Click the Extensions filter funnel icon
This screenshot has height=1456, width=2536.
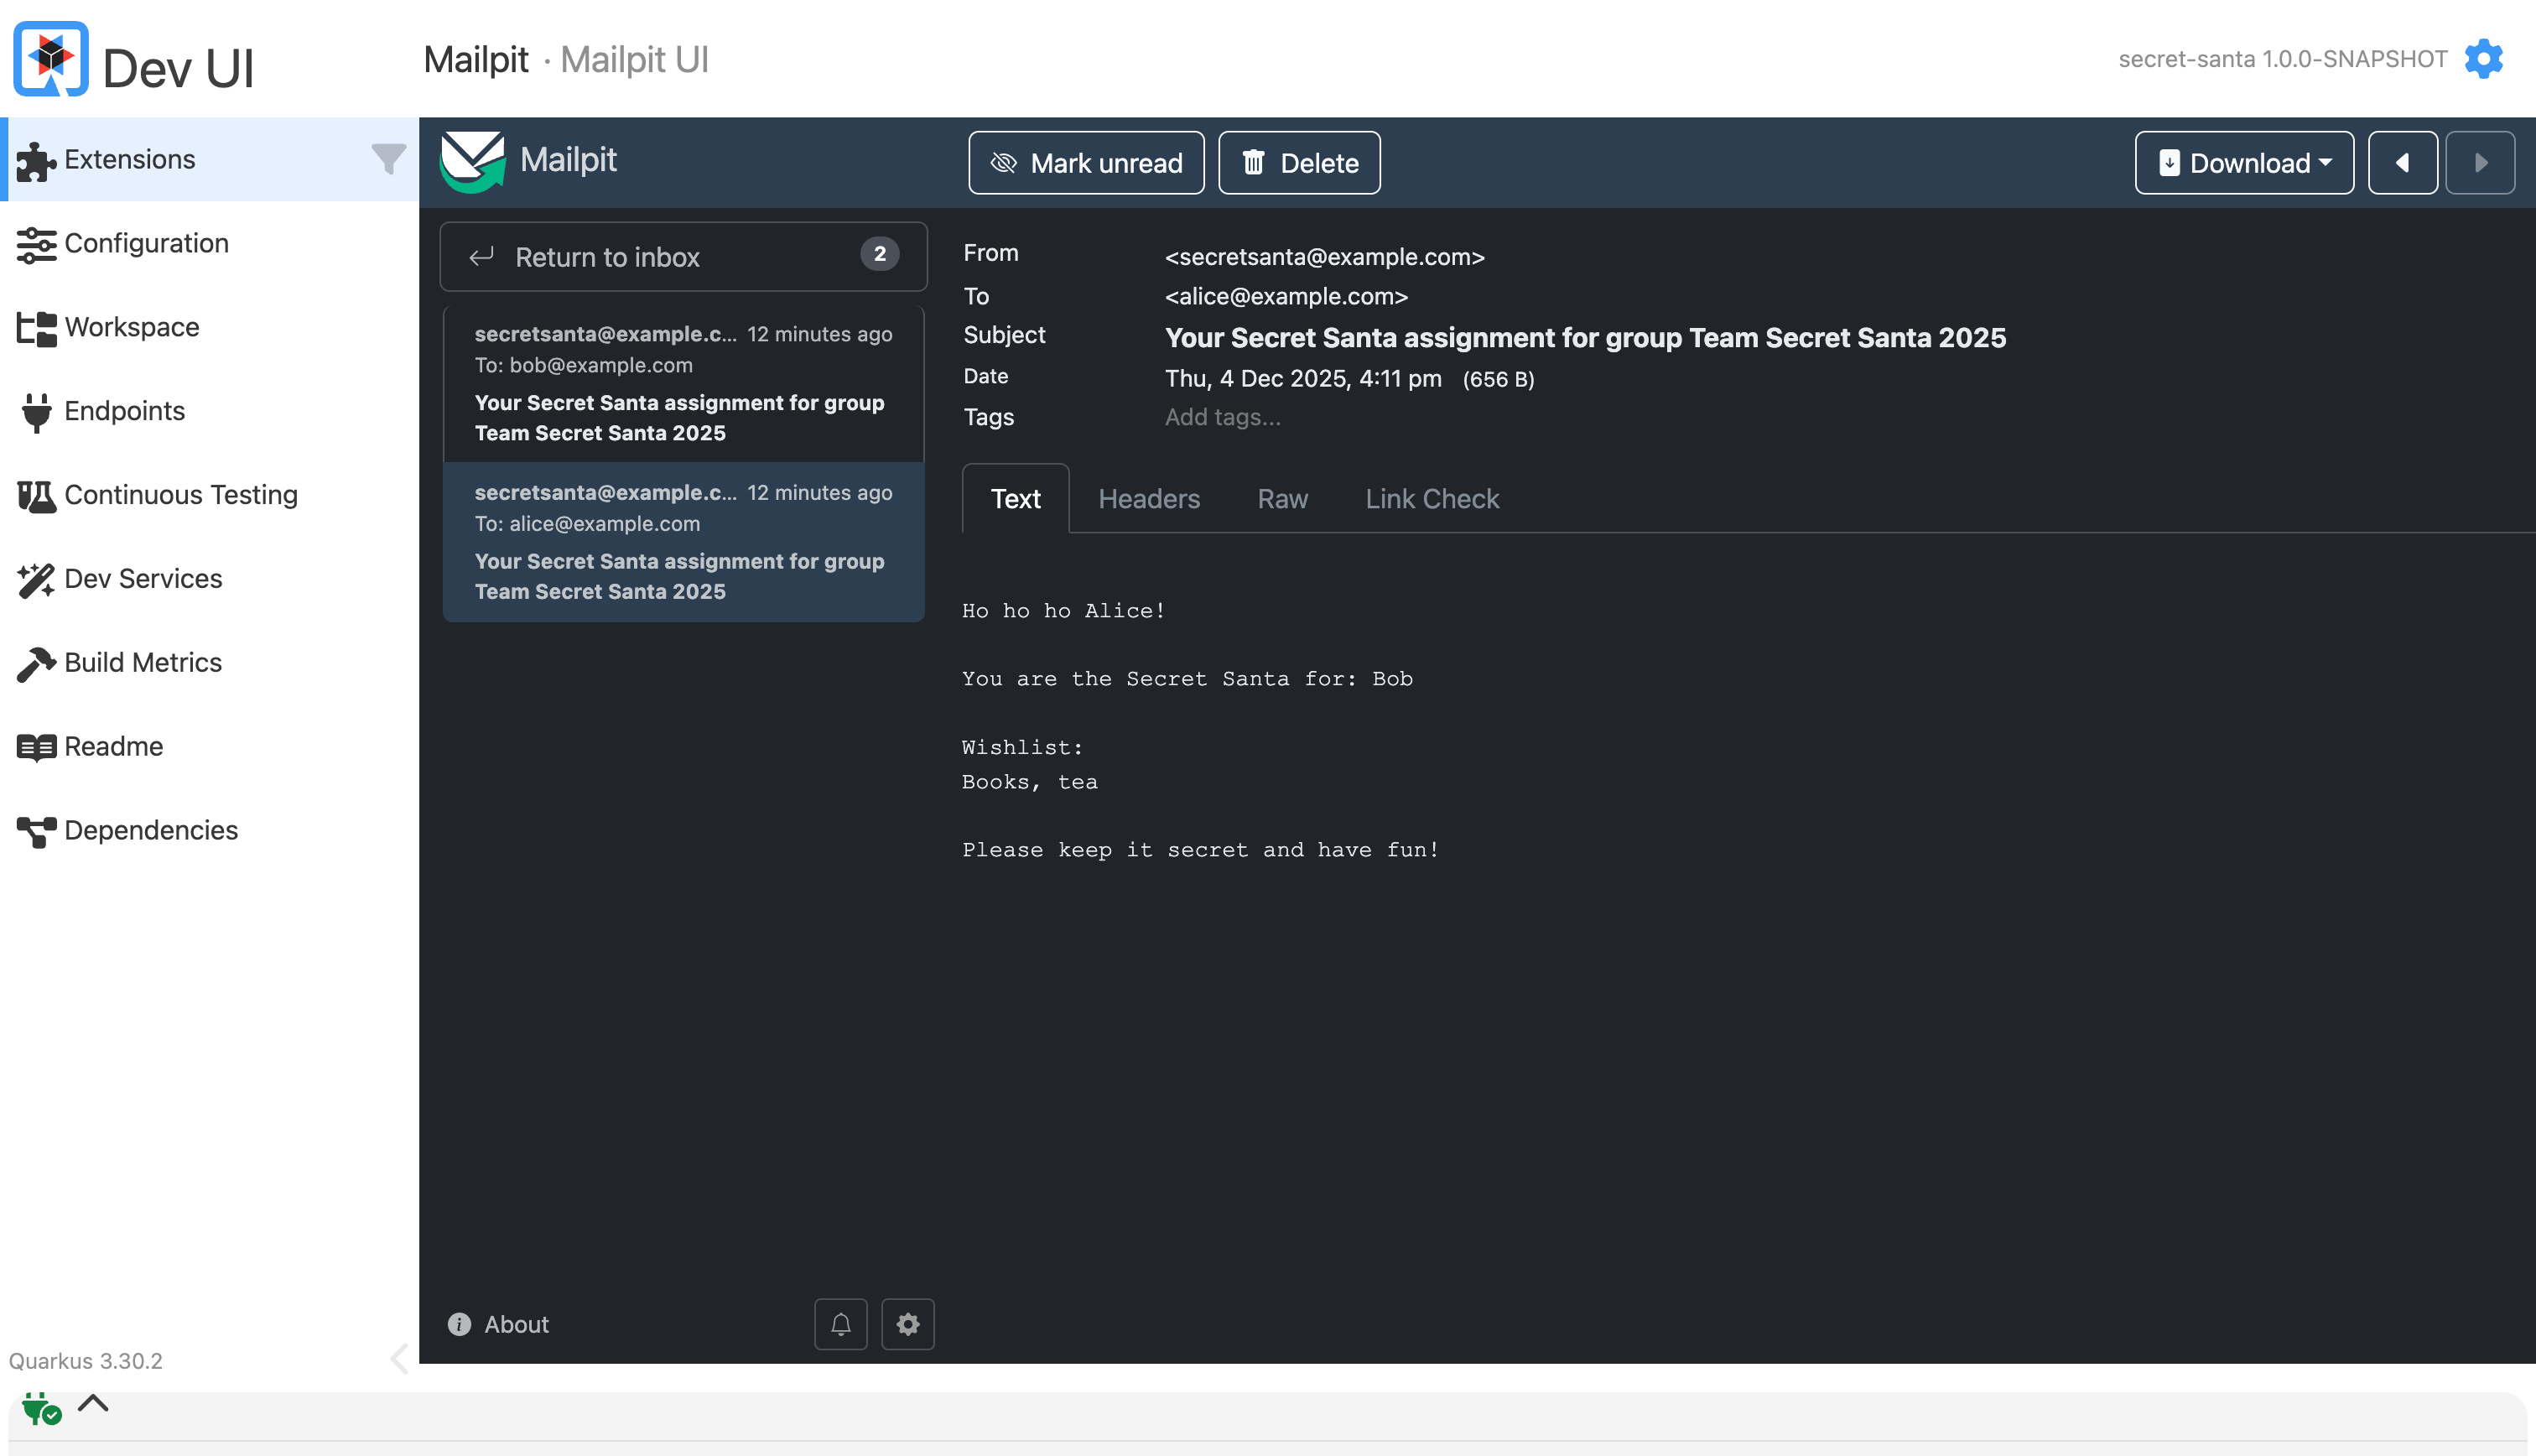387,159
